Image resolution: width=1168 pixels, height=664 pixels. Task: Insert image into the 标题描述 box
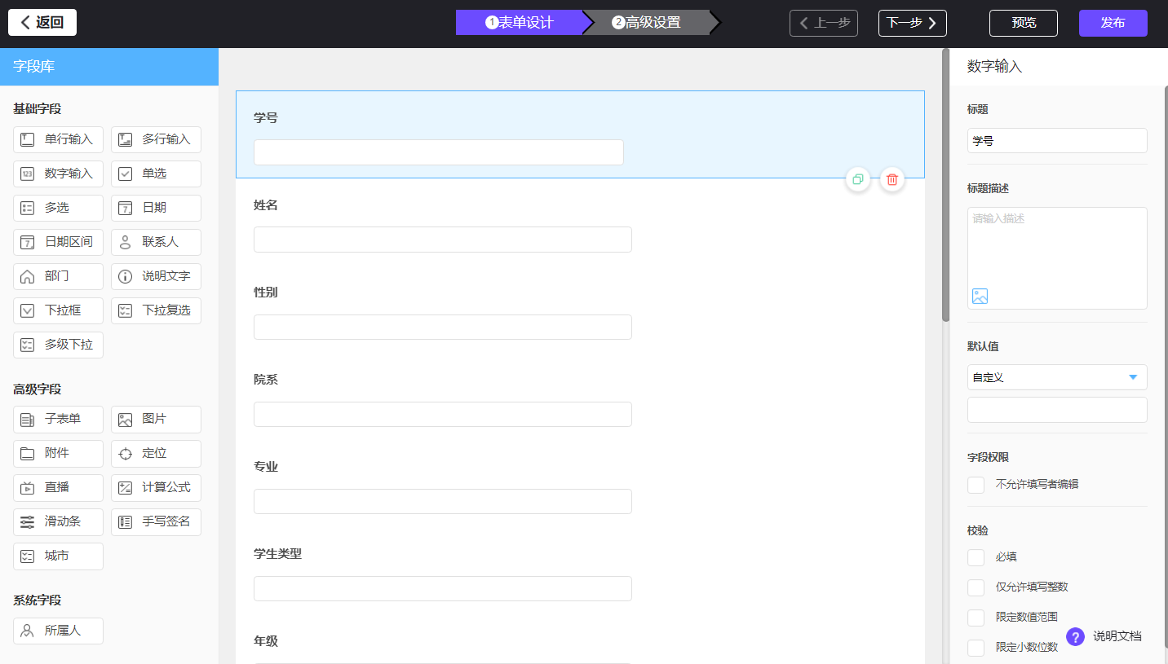click(980, 297)
